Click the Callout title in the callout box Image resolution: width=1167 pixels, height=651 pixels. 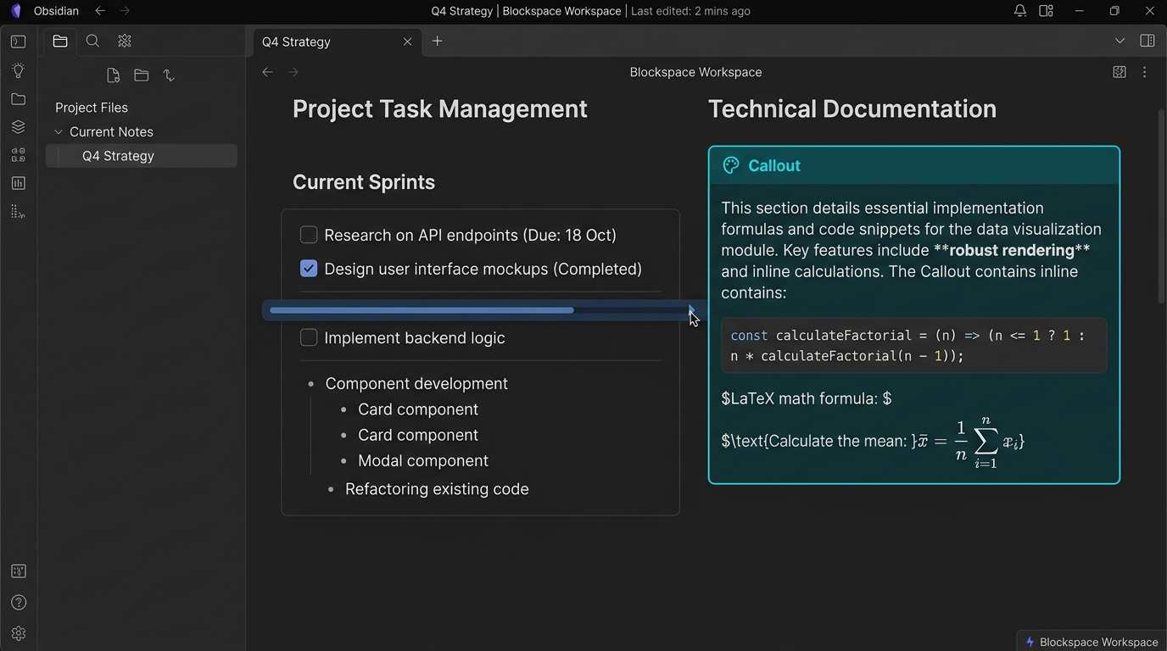(774, 165)
